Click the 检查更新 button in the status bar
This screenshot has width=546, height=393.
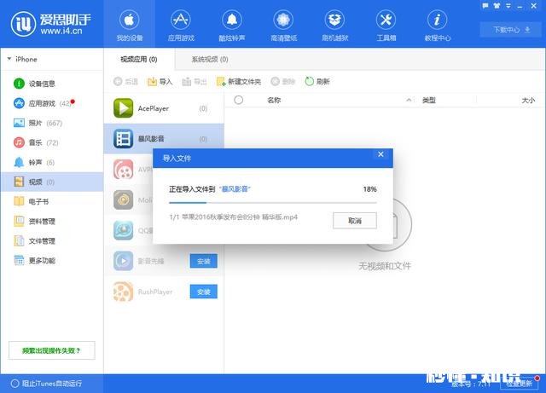point(519,384)
